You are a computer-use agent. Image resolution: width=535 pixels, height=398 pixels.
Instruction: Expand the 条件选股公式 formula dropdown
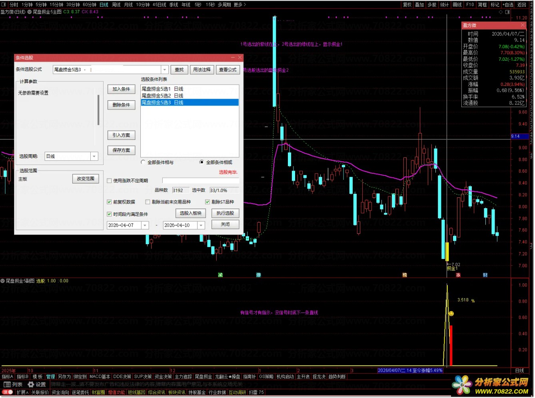click(x=164, y=70)
